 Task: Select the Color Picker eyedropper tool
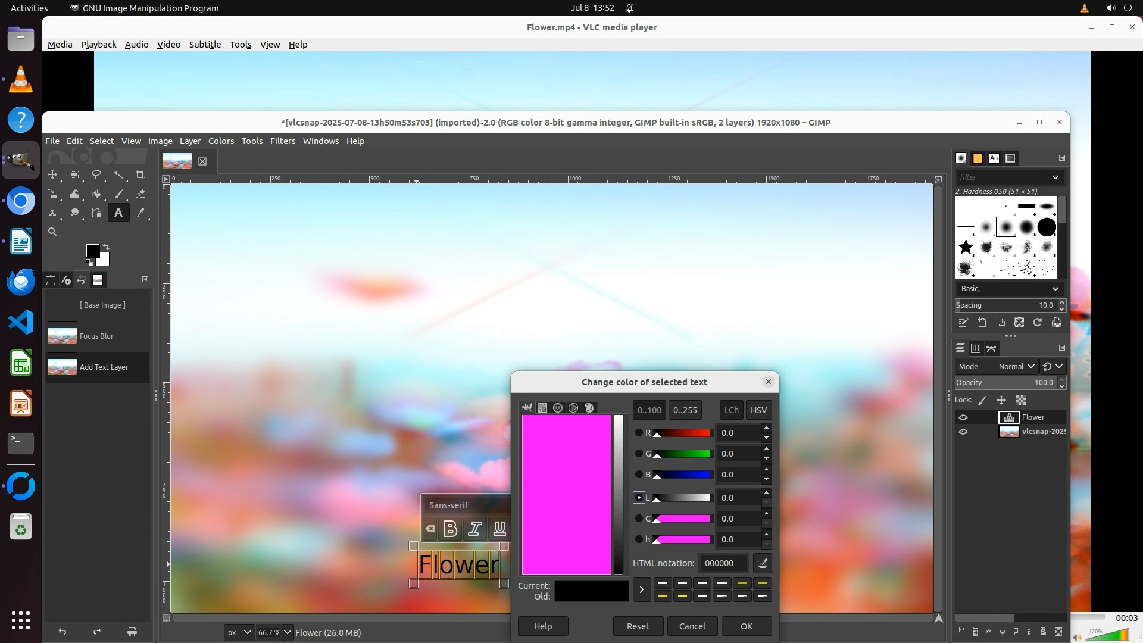coord(140,213)
